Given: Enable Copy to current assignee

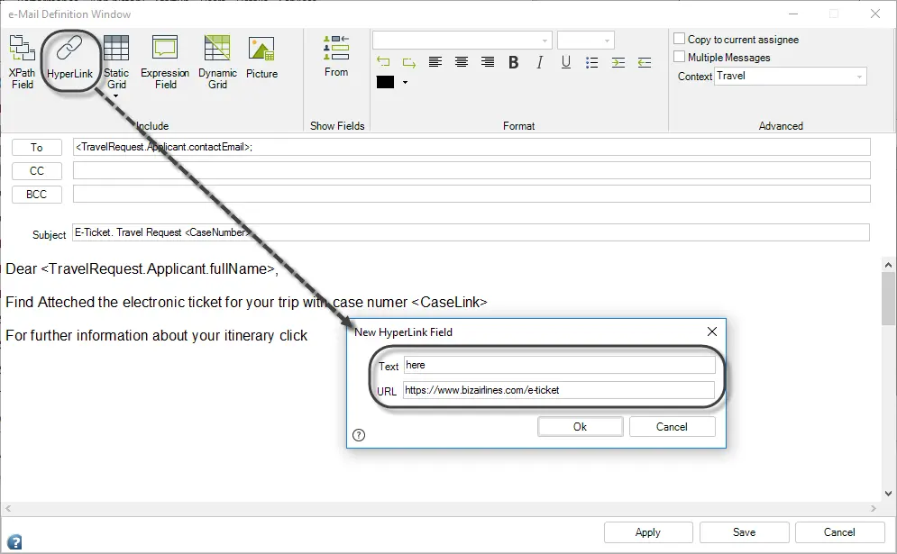Looking at the screenshot, I should pyautogui.click(x=680, y=39).
